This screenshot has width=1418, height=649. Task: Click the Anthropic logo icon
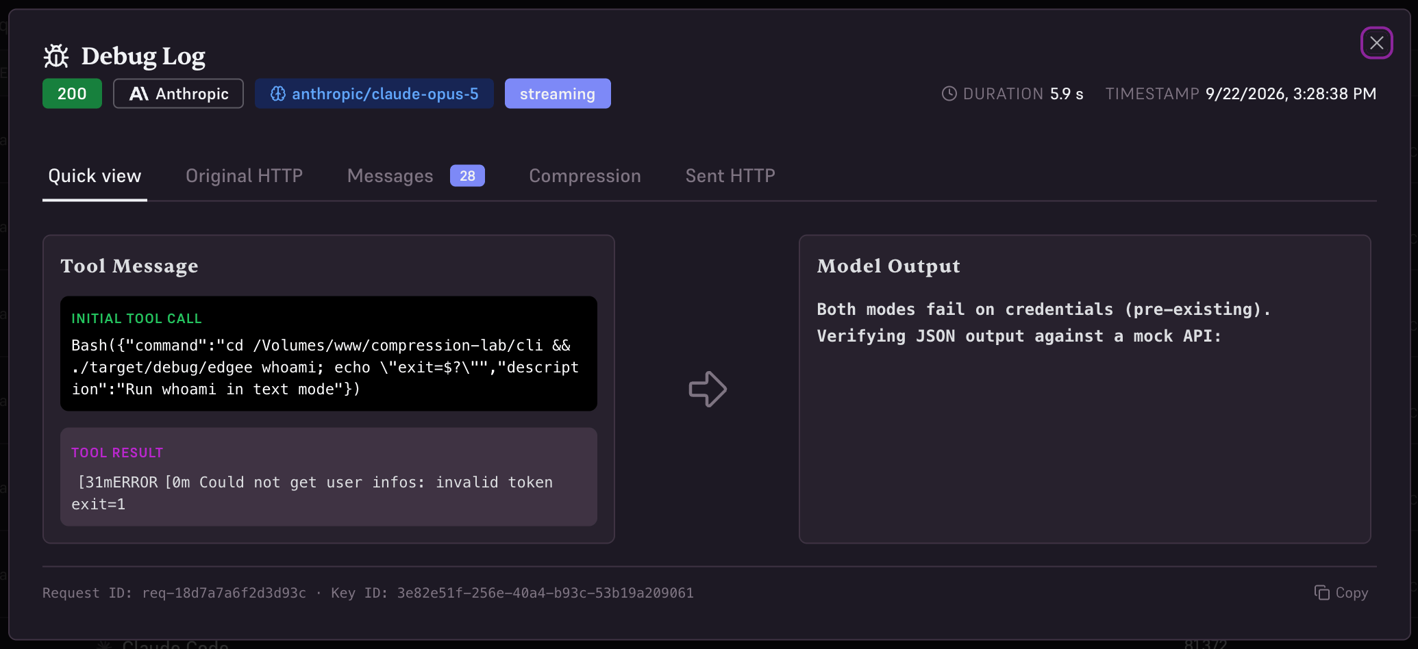(x=139, y=94)
